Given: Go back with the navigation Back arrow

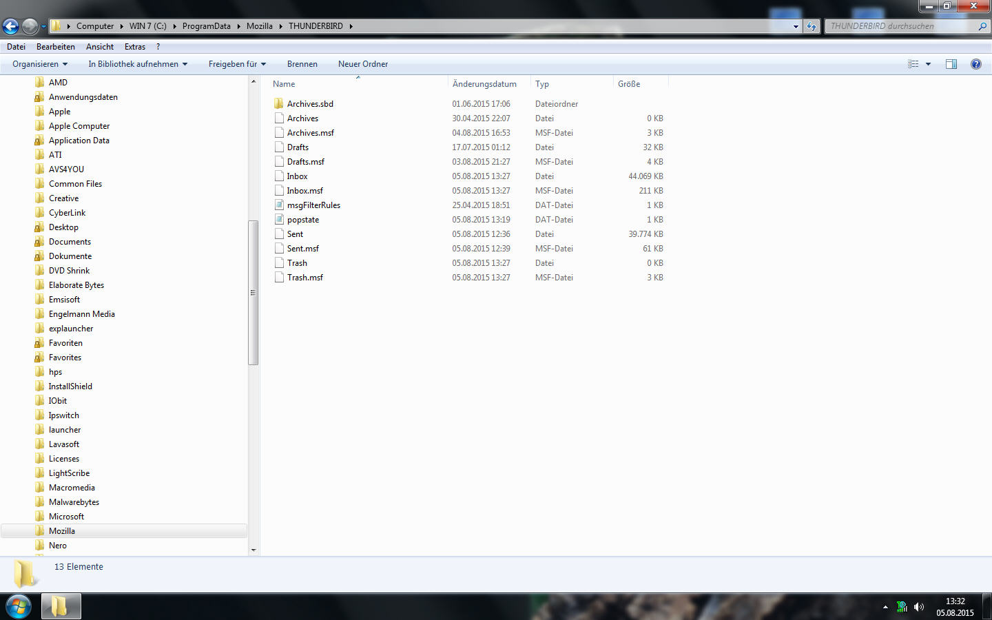Looking at the screenshot, I should coord(10,26).
